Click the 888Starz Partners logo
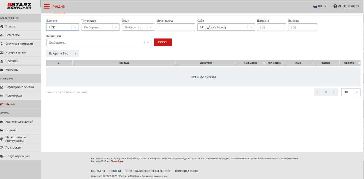This screenshot has height=179, width=364. (x=19, y=6)
